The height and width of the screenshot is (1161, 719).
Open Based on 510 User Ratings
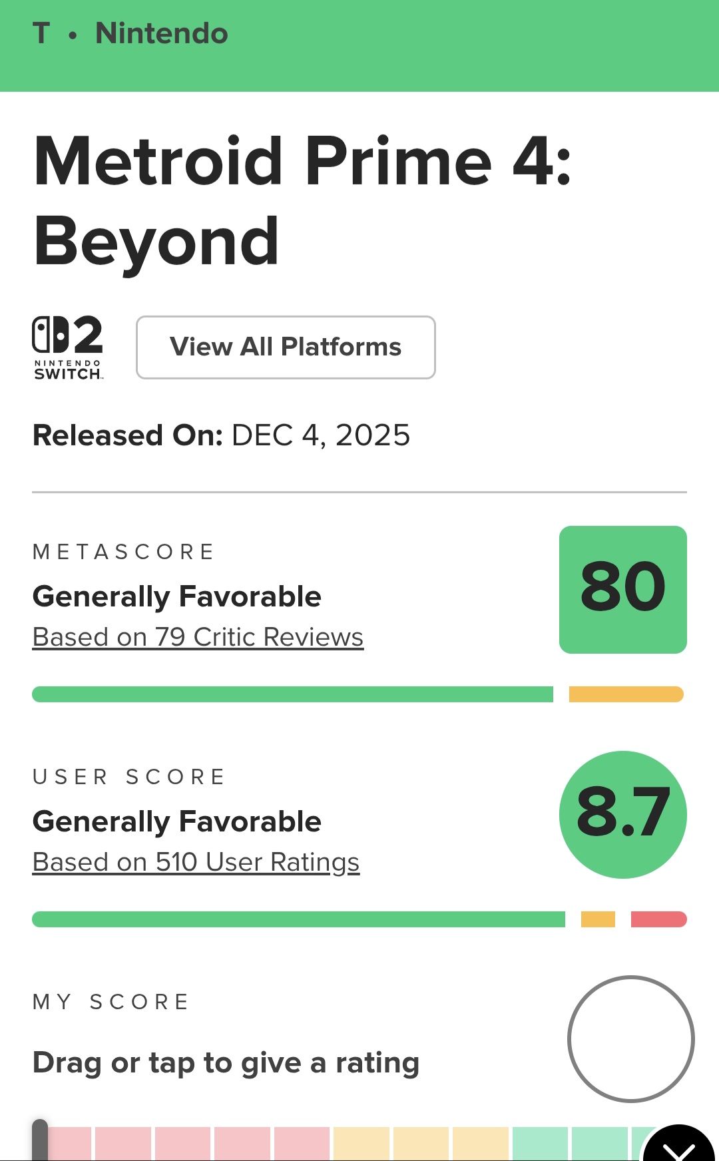[x=196, y=862]
